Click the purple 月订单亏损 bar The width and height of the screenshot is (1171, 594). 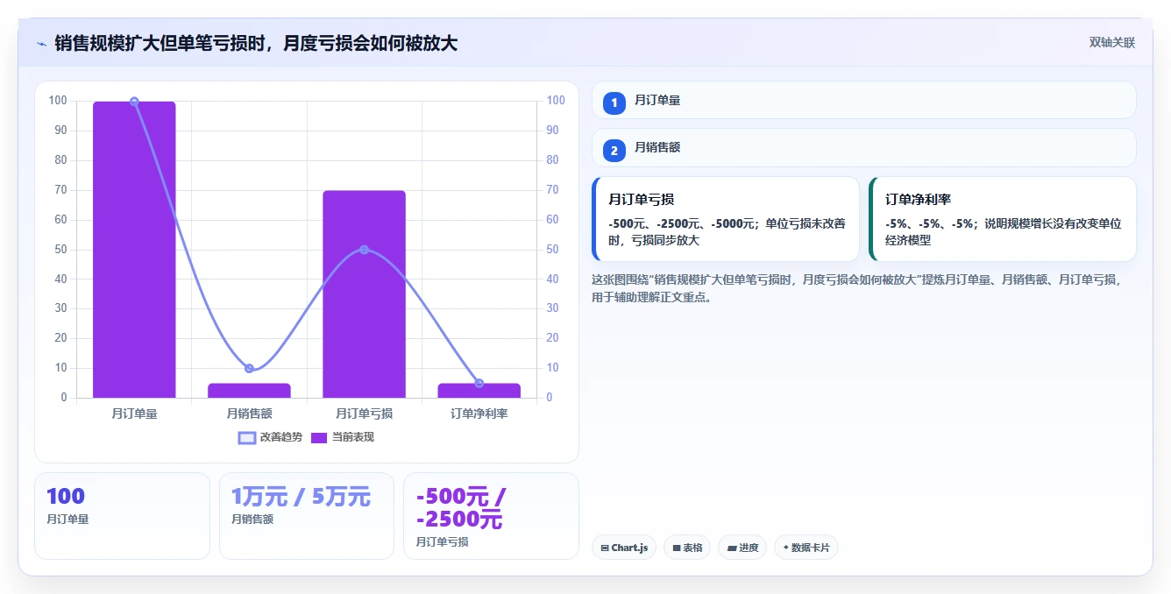pos(364,294)
